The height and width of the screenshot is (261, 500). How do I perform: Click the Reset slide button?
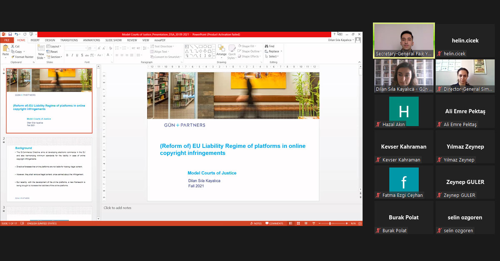54,52
